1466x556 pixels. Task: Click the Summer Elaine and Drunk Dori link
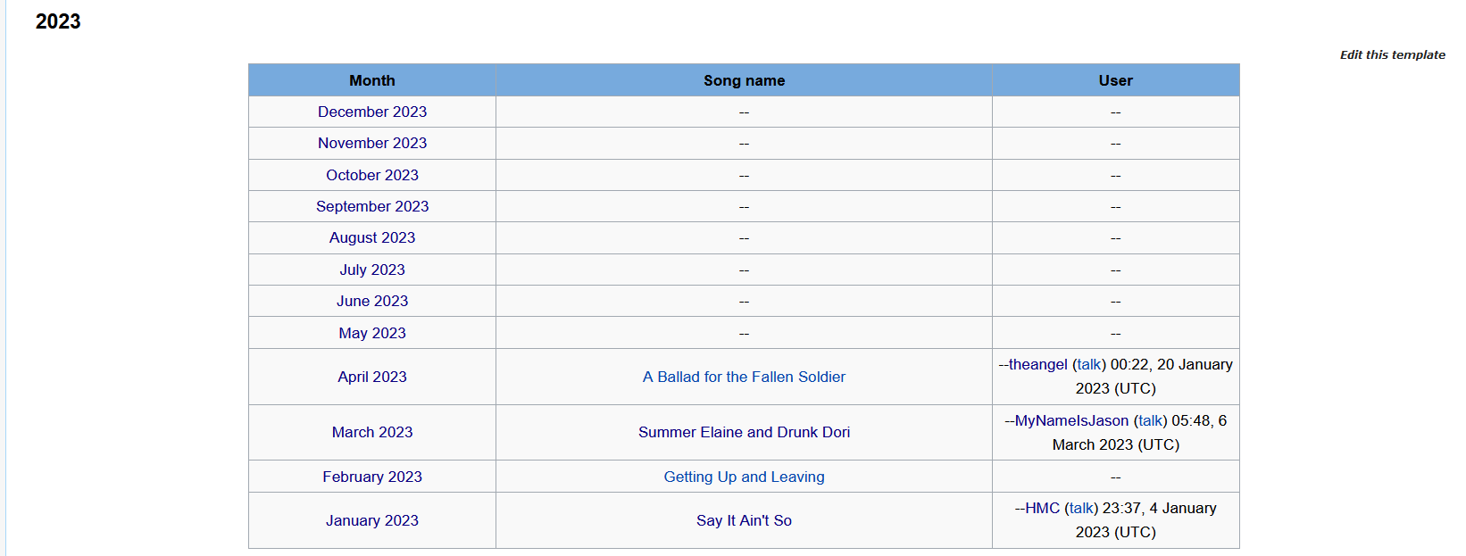point(744,432)
